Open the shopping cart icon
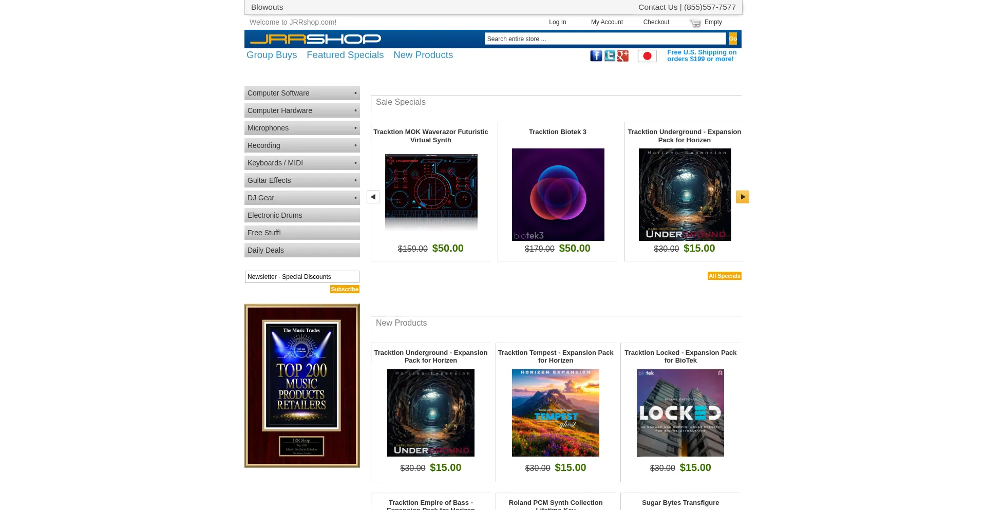The image size is (986, 510). pyautogui.click(x=695, y=23)
